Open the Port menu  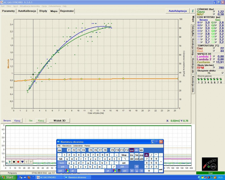pos(3,6)
